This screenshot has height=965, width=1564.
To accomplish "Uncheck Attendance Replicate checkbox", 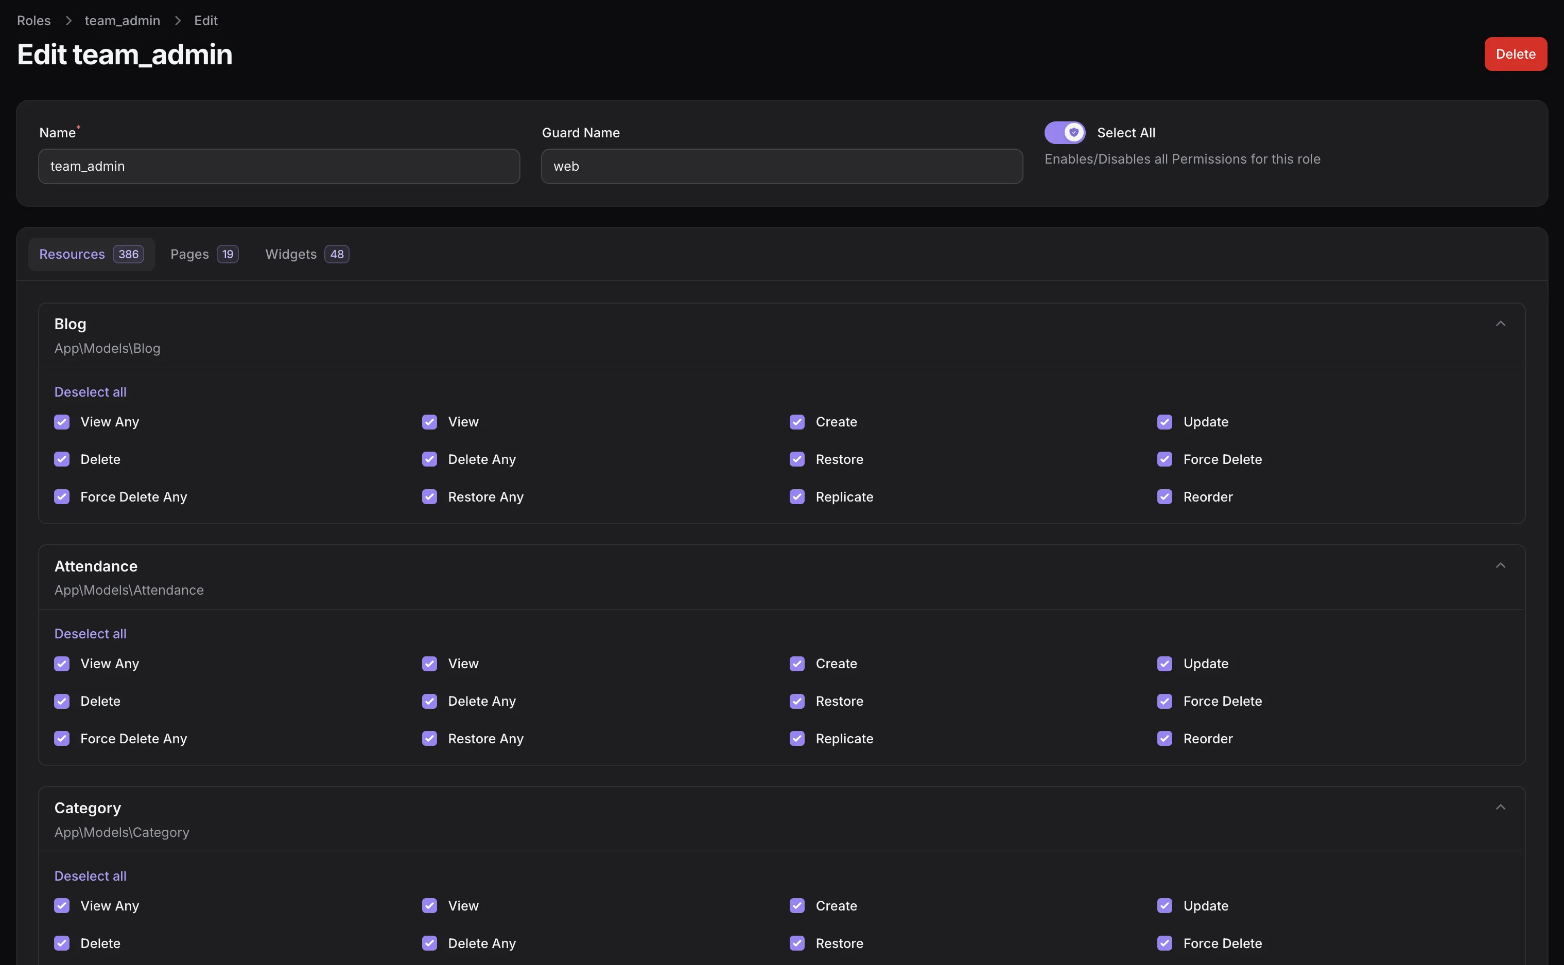I will point(797,739).
